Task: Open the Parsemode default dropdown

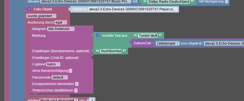Action: pyautogui.click(x=60, y=77)
